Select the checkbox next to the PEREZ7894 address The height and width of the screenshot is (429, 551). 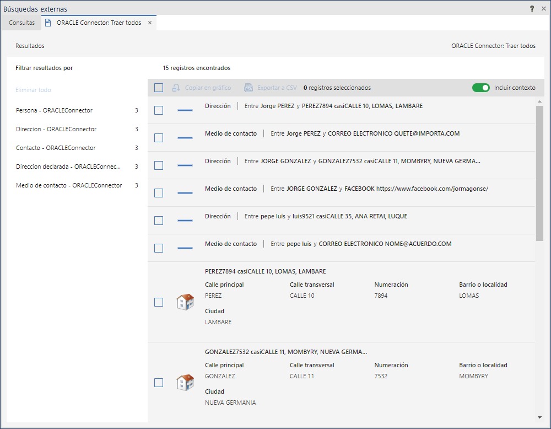coord(159,302)
